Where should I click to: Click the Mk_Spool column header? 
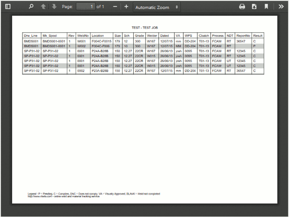tap(50, 36)
